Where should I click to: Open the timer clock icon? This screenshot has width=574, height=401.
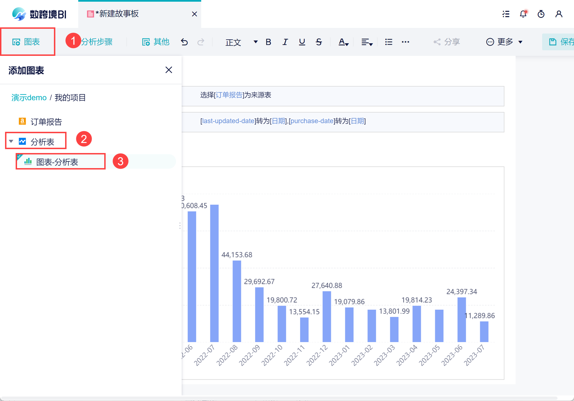pos(541,14)
